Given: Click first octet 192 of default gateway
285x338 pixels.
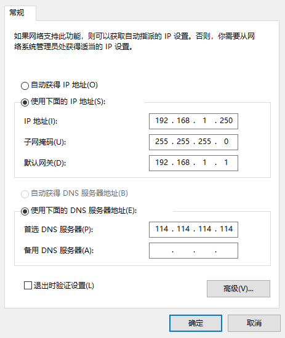Looking at the screenshot, I should point(162,163).
